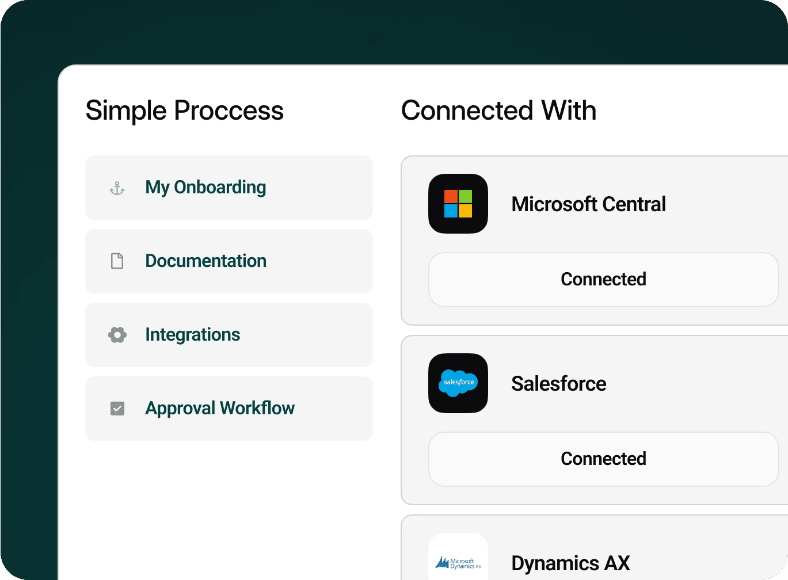Open the Approval Workflow menu item
Image resolution: width=788 pixels, height=580 pixels.
(x=229, y=409)
